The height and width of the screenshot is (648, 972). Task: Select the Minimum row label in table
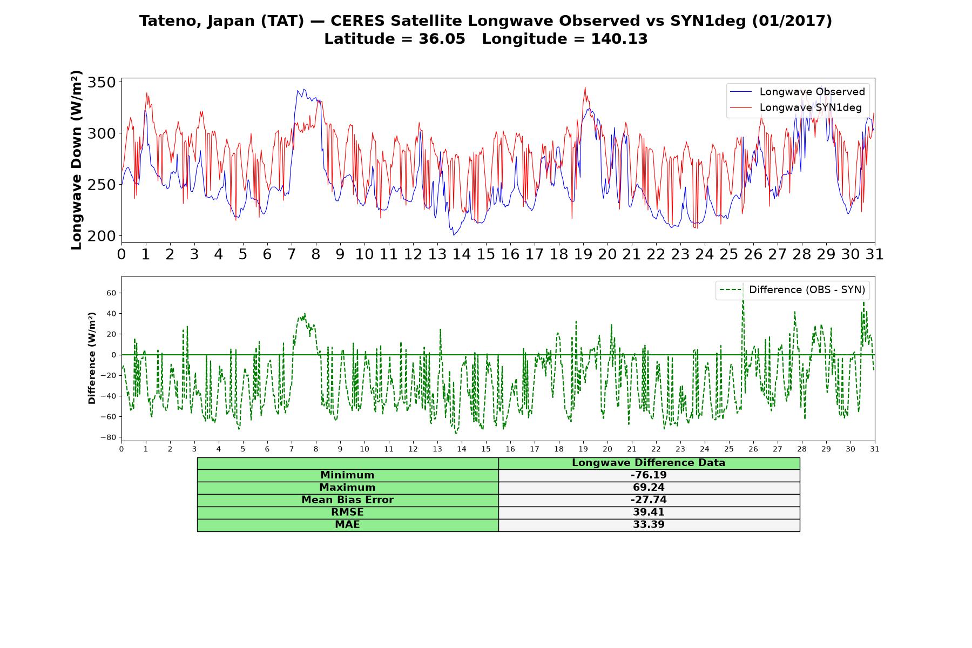(348, 475)
